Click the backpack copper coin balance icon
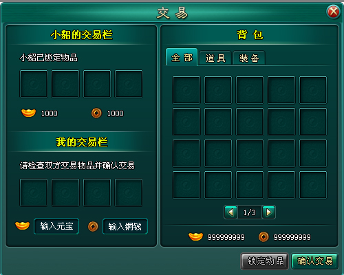This screenshot has width=344, height=275. (x=264, y=236)
